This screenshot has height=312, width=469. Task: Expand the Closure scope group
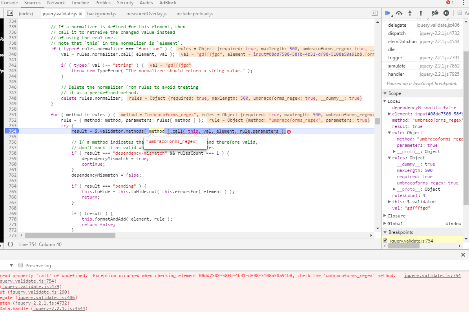[385, 216]
